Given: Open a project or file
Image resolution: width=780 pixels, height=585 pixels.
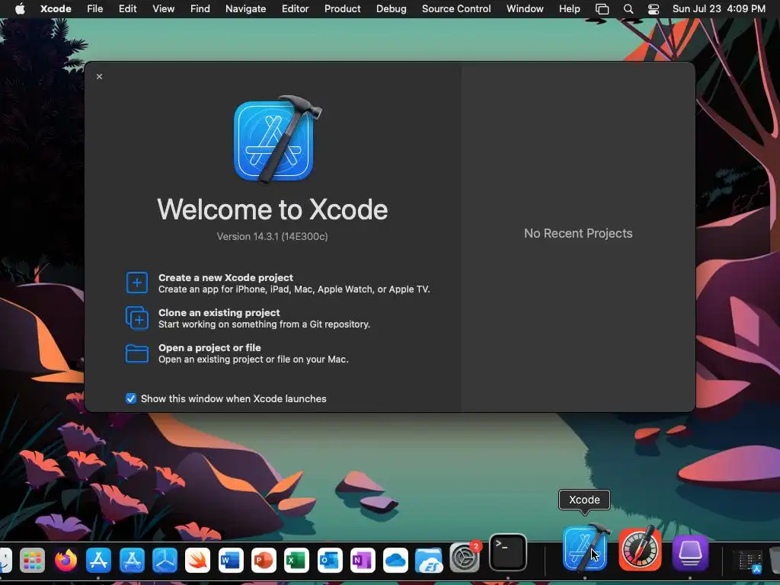Looking at the screenshot, I should [237, 353].
